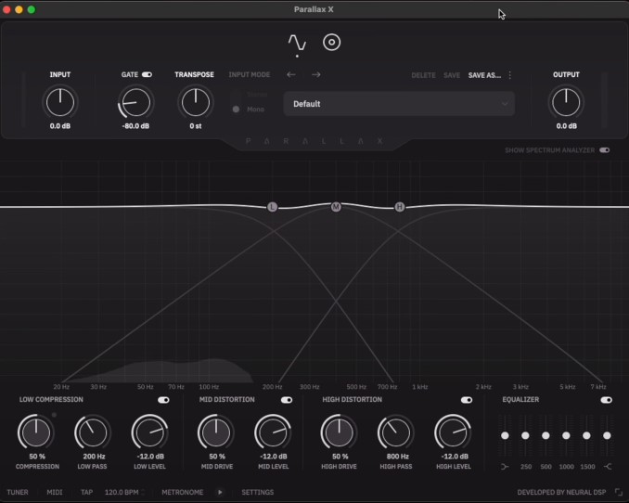Screen dimensions: 629x503
Task: Click Developed by Neural DSP link
Action: click(x=561, y=492)
